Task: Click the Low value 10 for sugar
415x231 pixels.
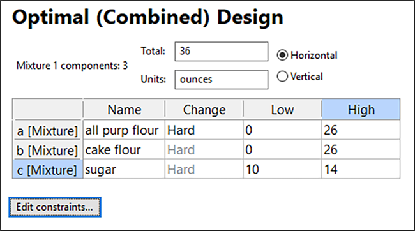Action: pos(282,169)
